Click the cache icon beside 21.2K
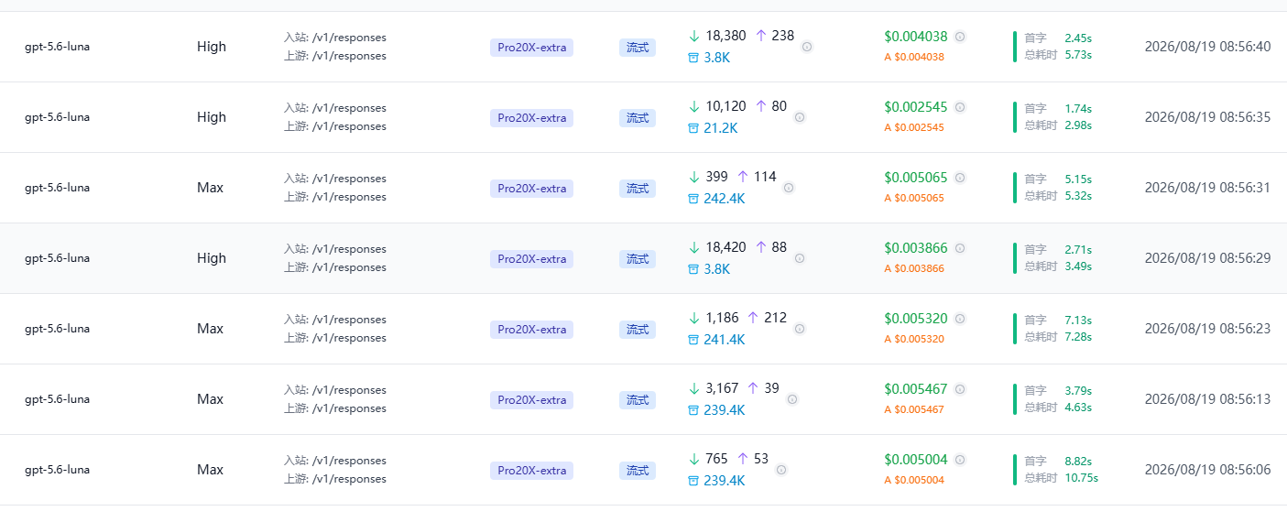 693,128
